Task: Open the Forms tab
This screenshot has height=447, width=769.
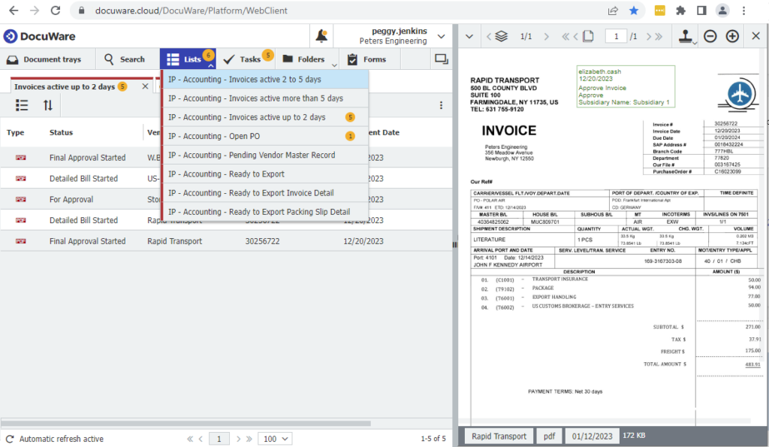Action: (366, 59)
